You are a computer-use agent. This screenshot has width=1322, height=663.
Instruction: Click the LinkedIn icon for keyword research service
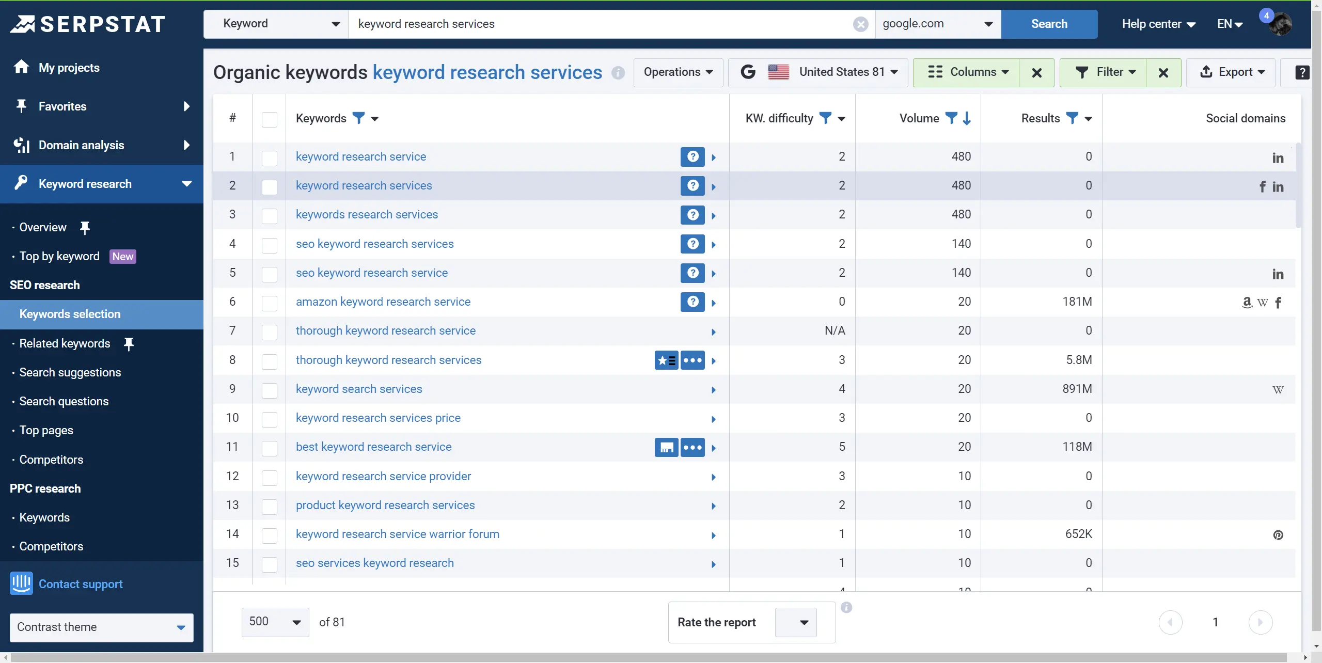tap(1278, 158)
